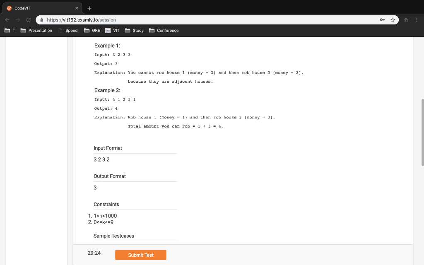The width and height of the screenshot is (424, 265).
Task: Click the forward navigation arrow
Action: (x=17, y=19)
